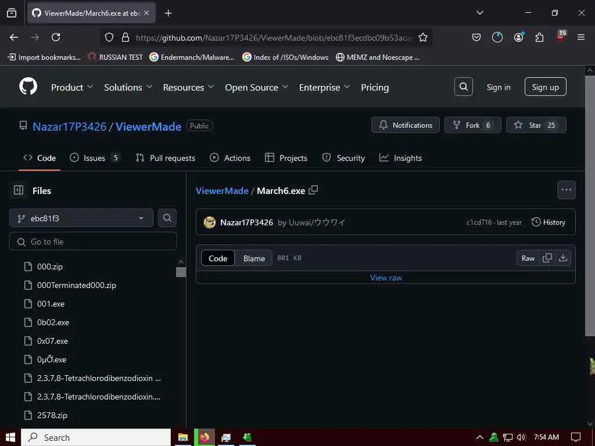Click the Notifications button
Viewport: 595px width, 446px height.
pos(405,125)
